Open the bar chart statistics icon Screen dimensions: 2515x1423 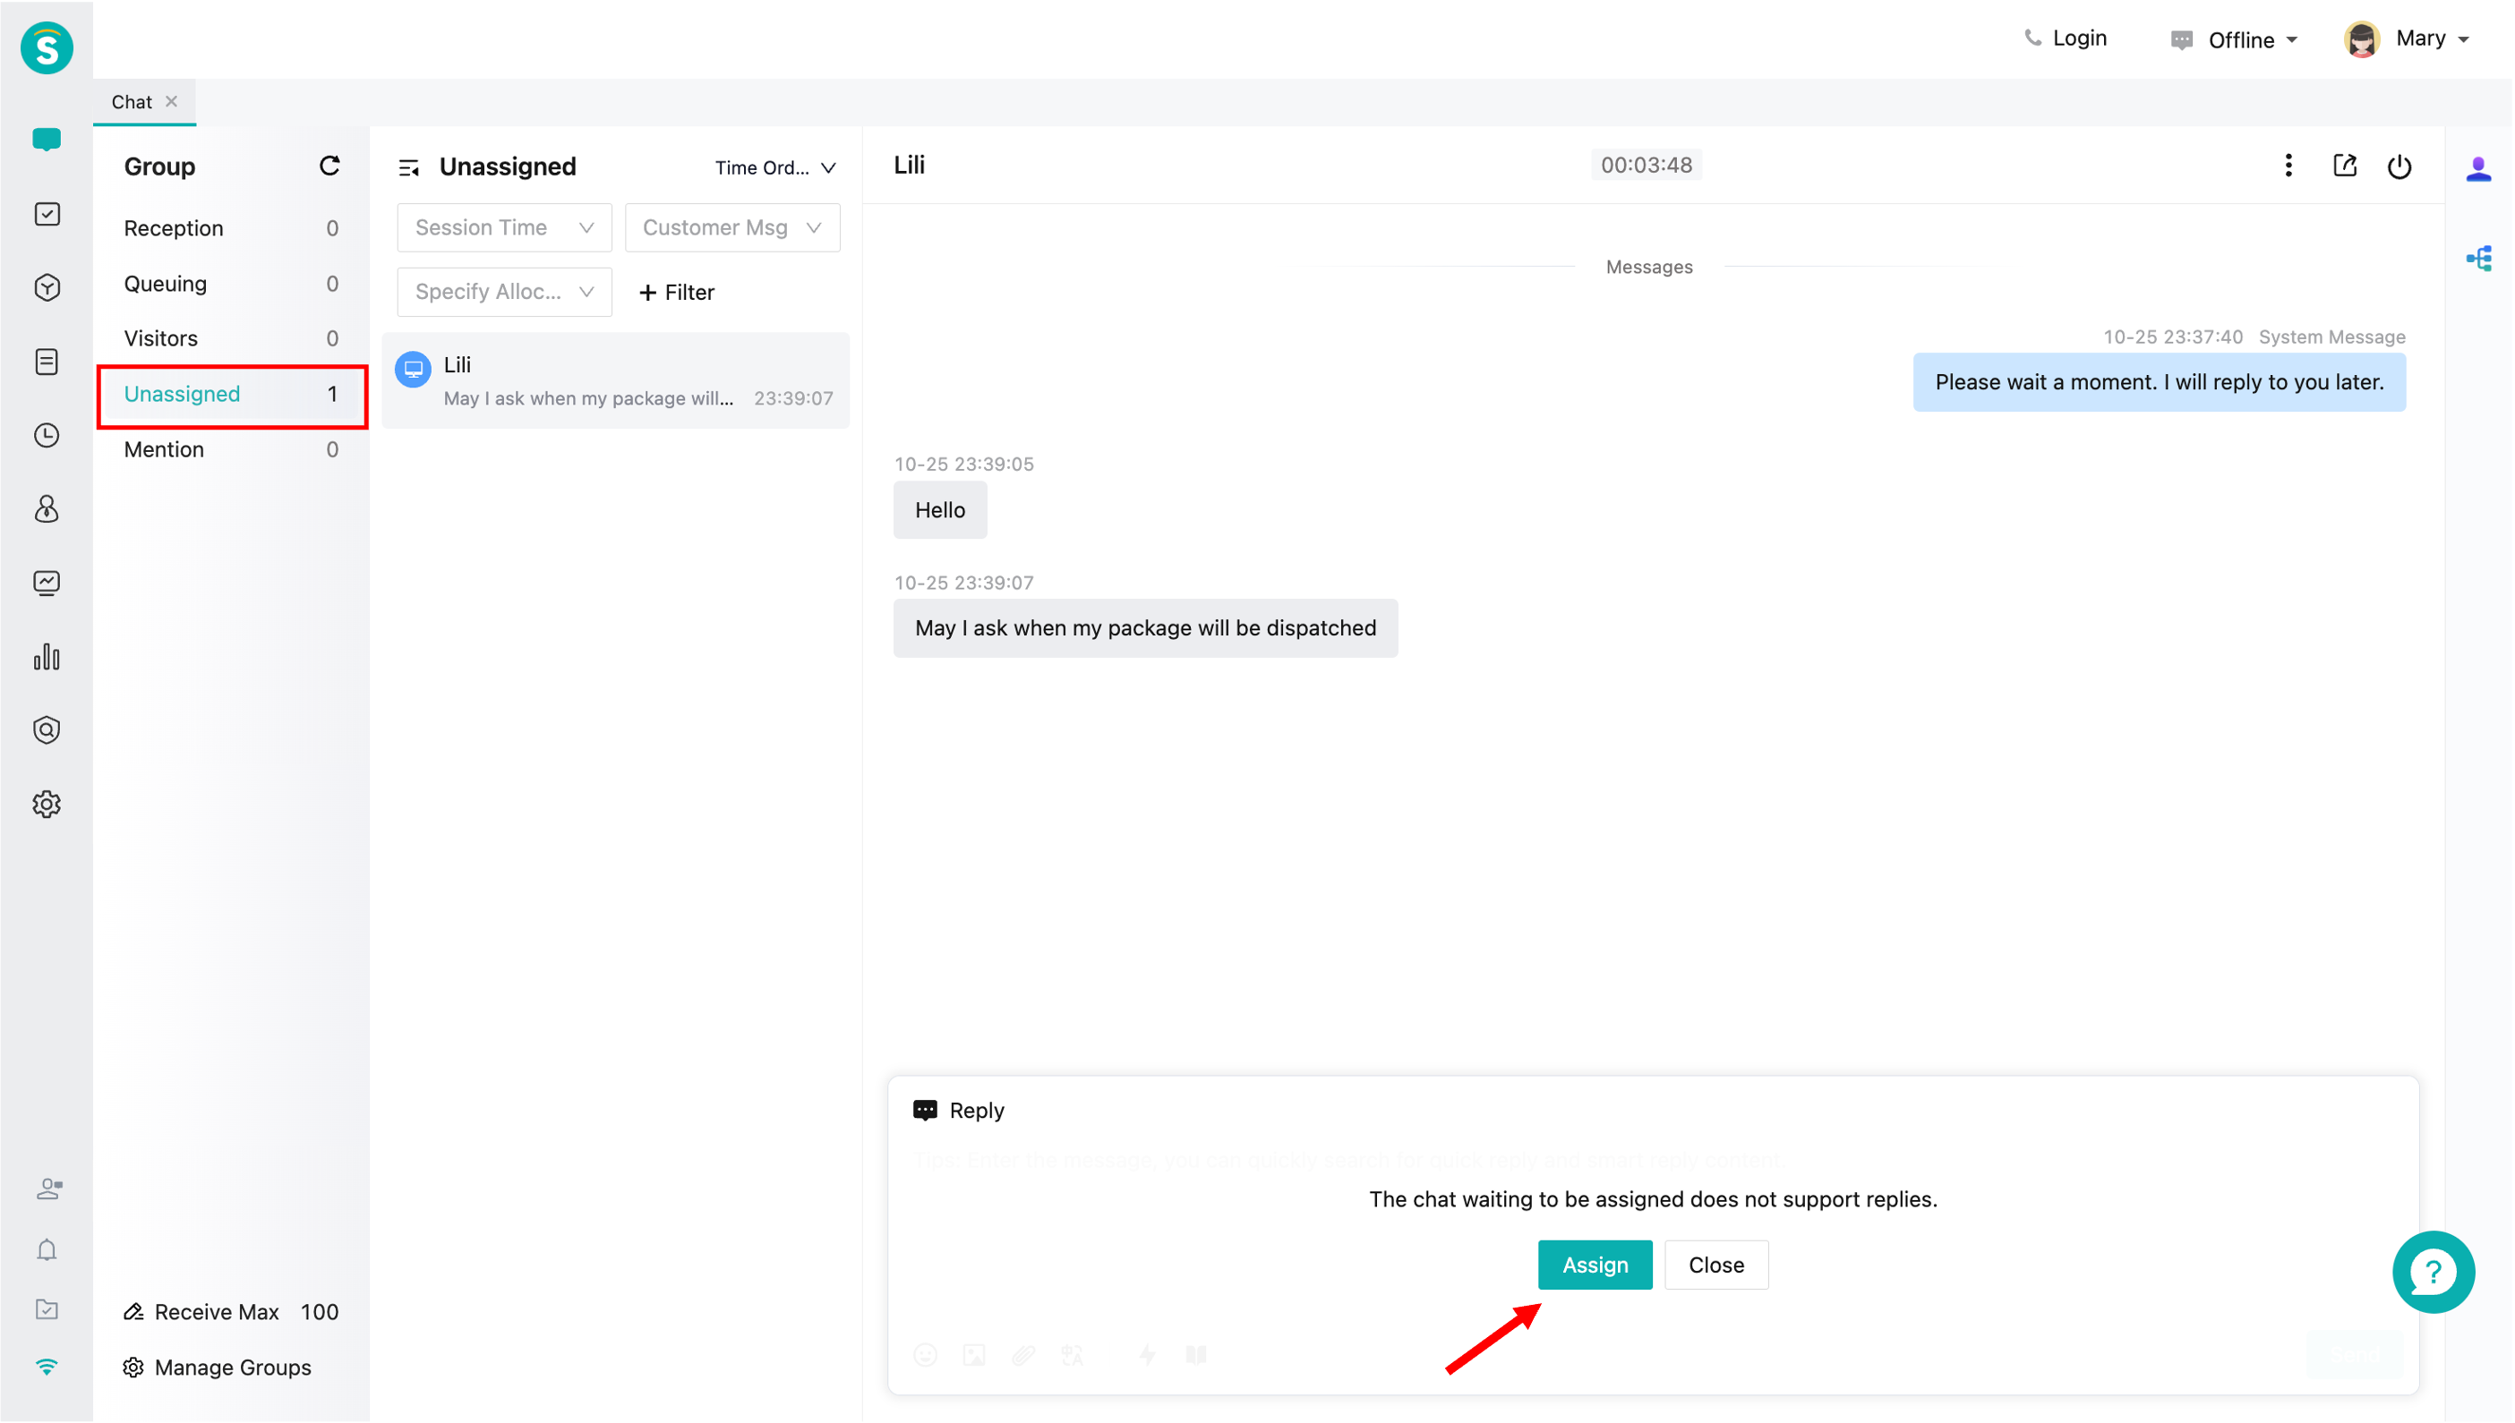pos(46,656)
